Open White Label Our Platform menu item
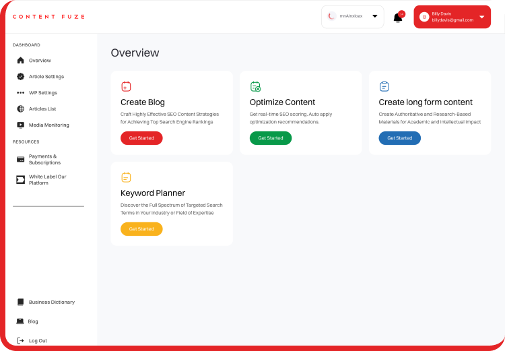This screenshot has width=505, height=351. tap(47, 180)
